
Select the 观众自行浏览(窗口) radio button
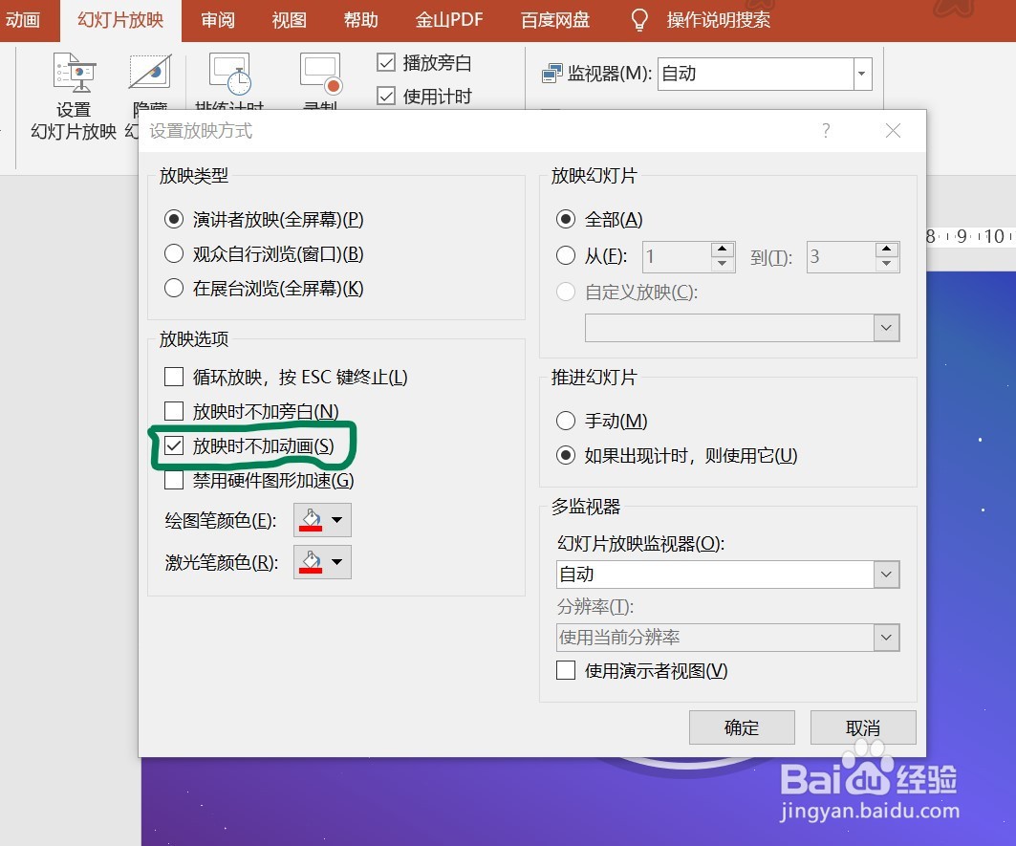click(x=173, y=253)
